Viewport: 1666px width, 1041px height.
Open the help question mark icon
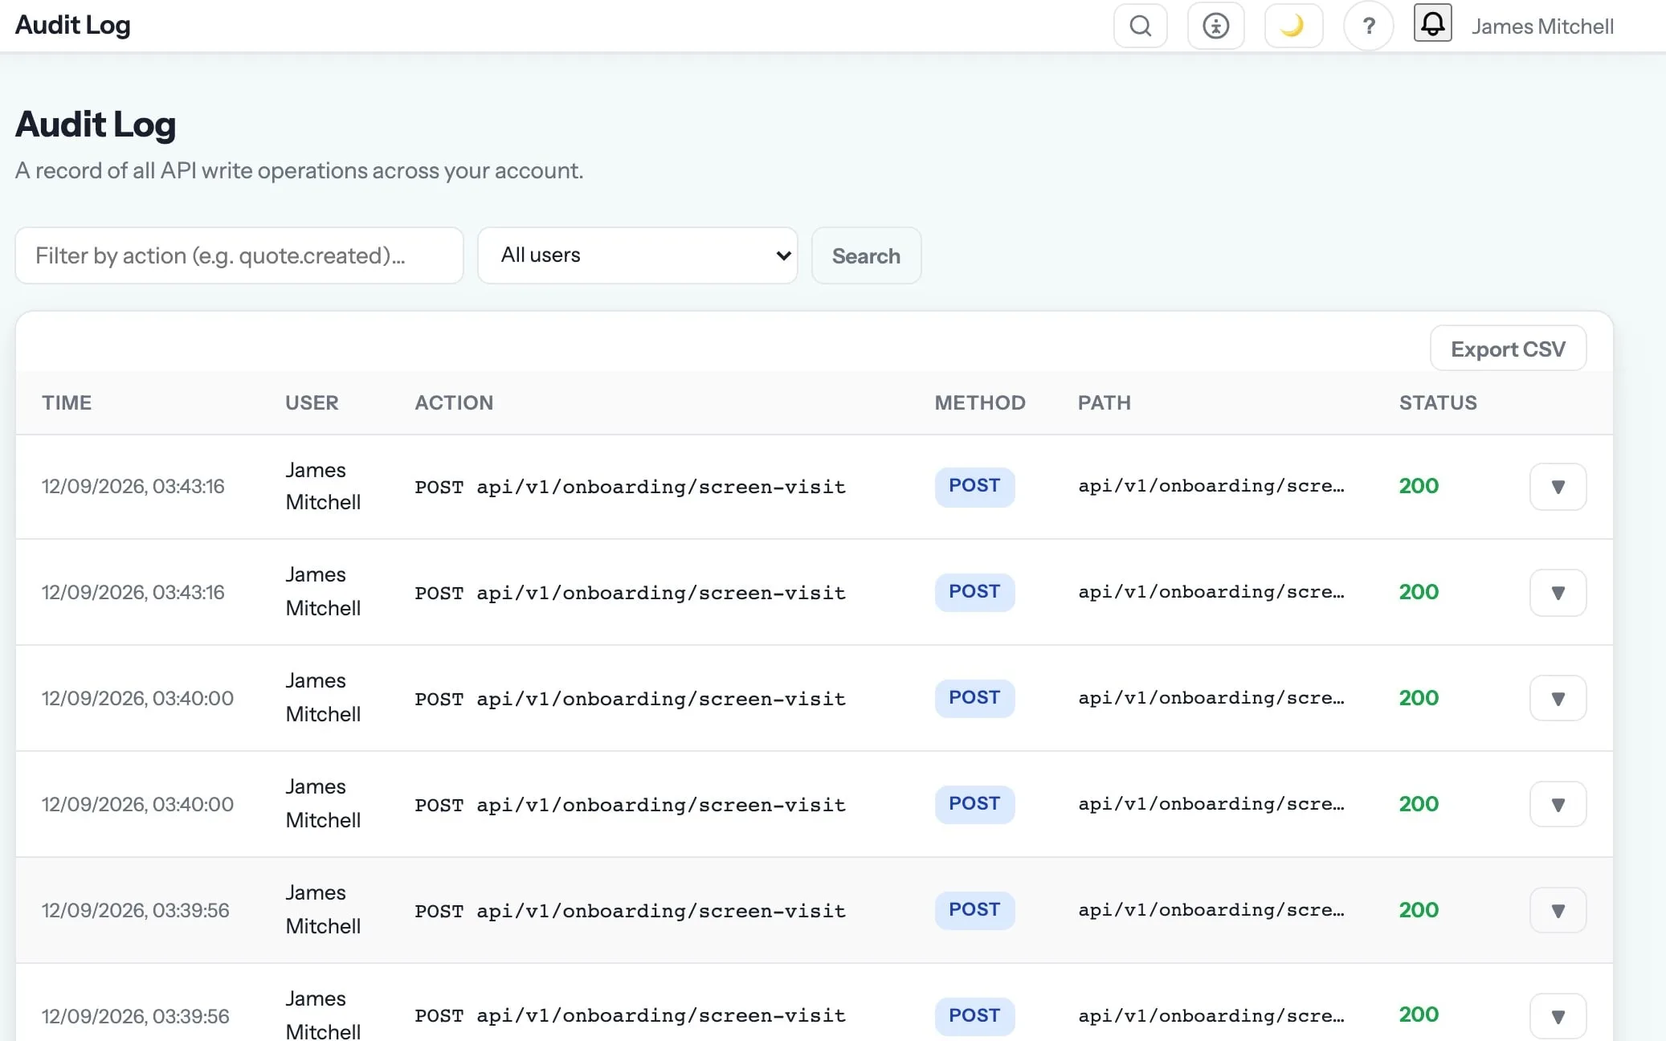[1369, 26]
